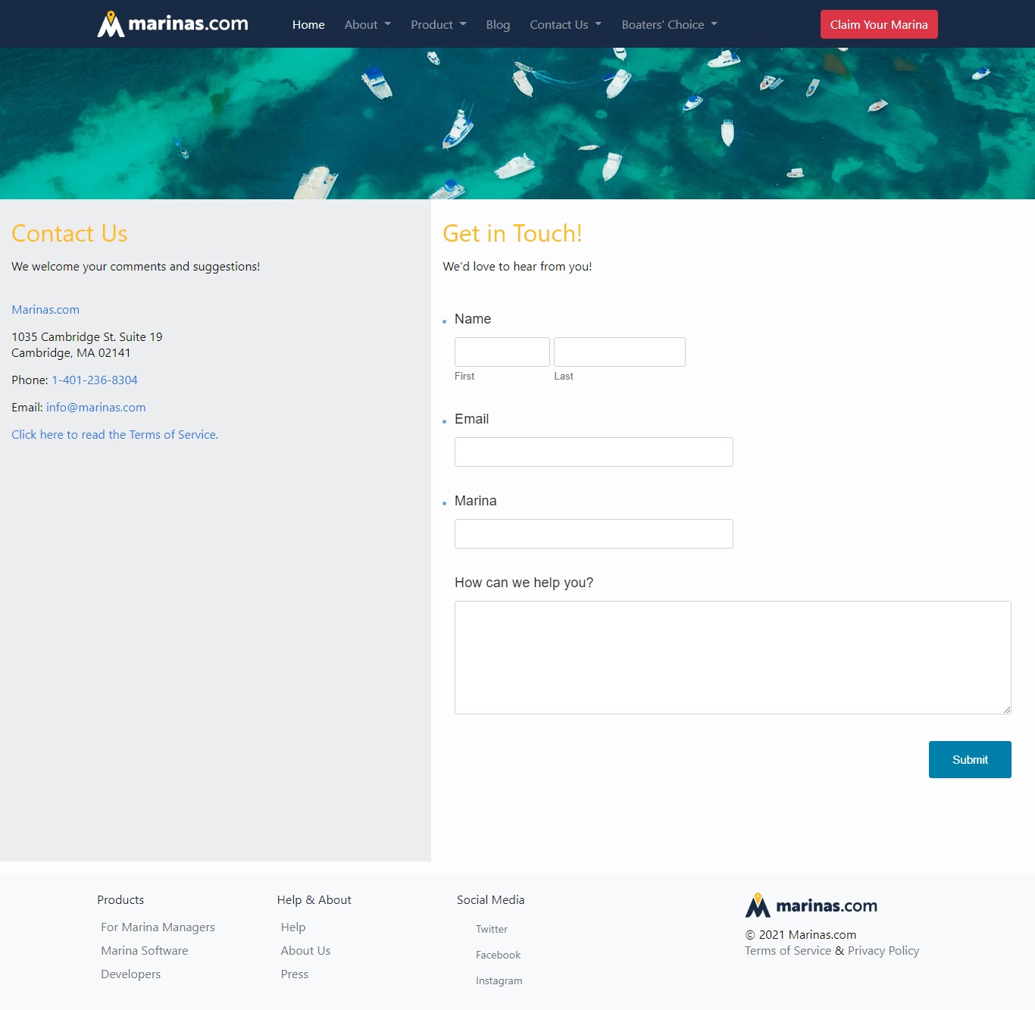
Task: Open the Contact Us dropdown
Action: point(565,24)
